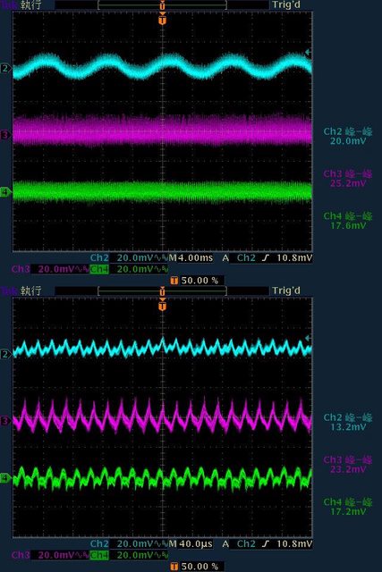Click the orange trigger T marker in top capture
This screenshot has height=572, width=382.
[163, 19]
